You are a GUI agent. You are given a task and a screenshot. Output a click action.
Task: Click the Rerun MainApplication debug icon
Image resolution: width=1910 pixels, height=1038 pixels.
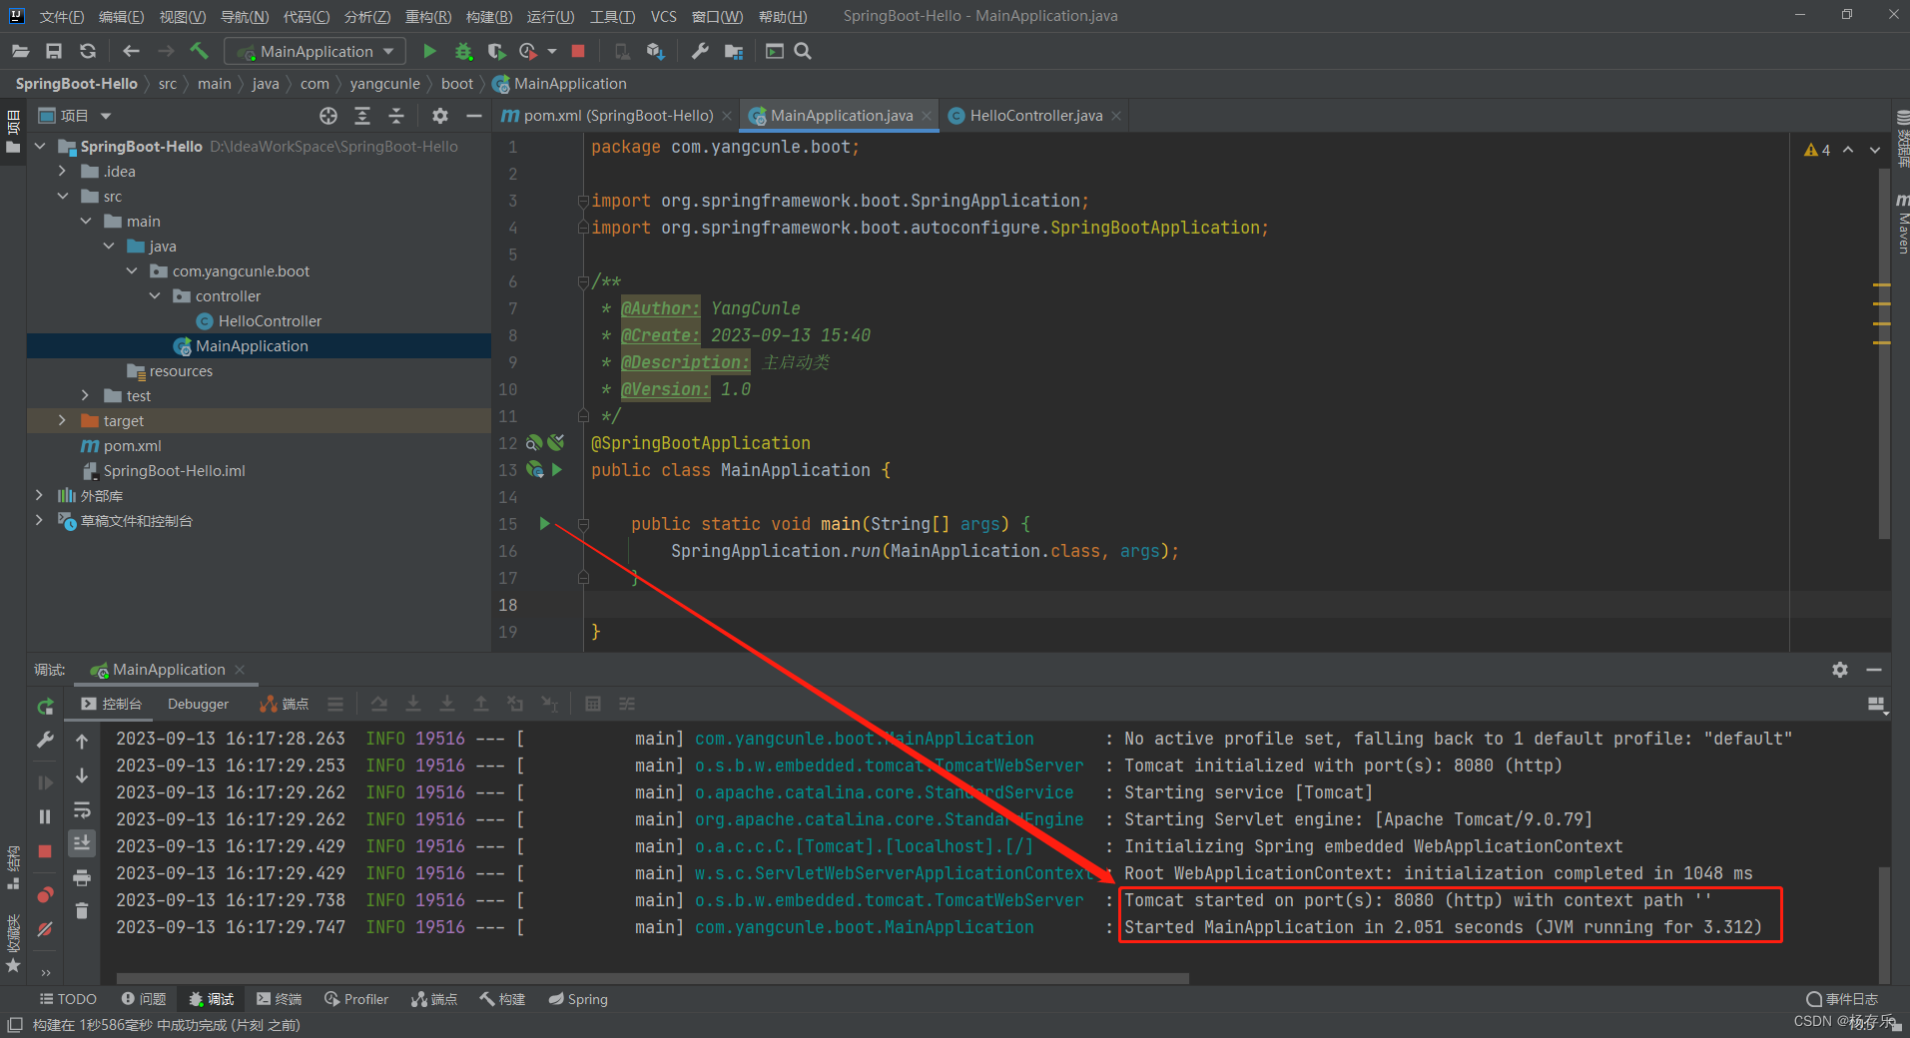tap(45, 707)
